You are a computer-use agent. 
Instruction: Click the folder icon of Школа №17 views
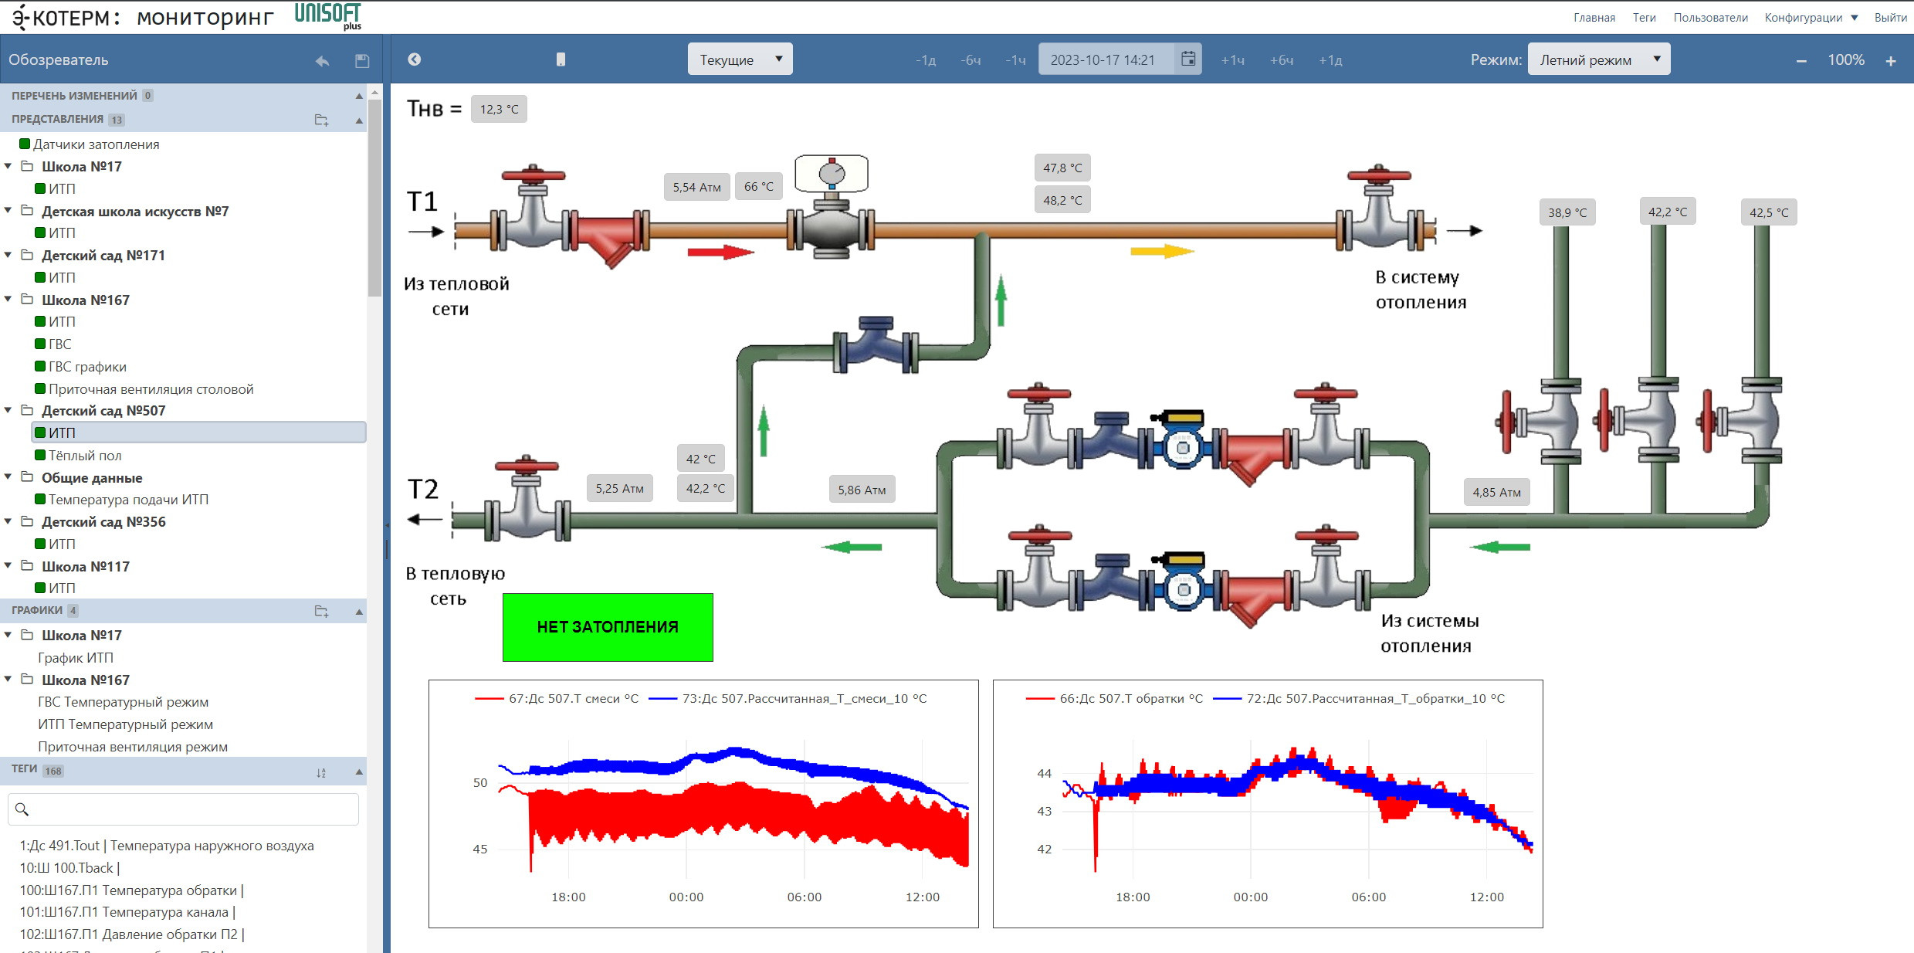pyautogui.click(x=28, y=166)
